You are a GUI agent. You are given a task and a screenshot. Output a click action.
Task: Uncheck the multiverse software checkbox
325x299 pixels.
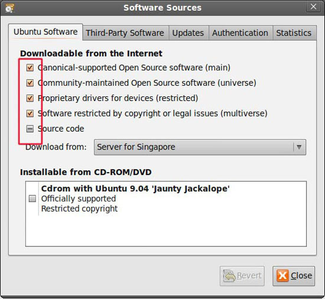pyautogui.click(x=30, y=113)
